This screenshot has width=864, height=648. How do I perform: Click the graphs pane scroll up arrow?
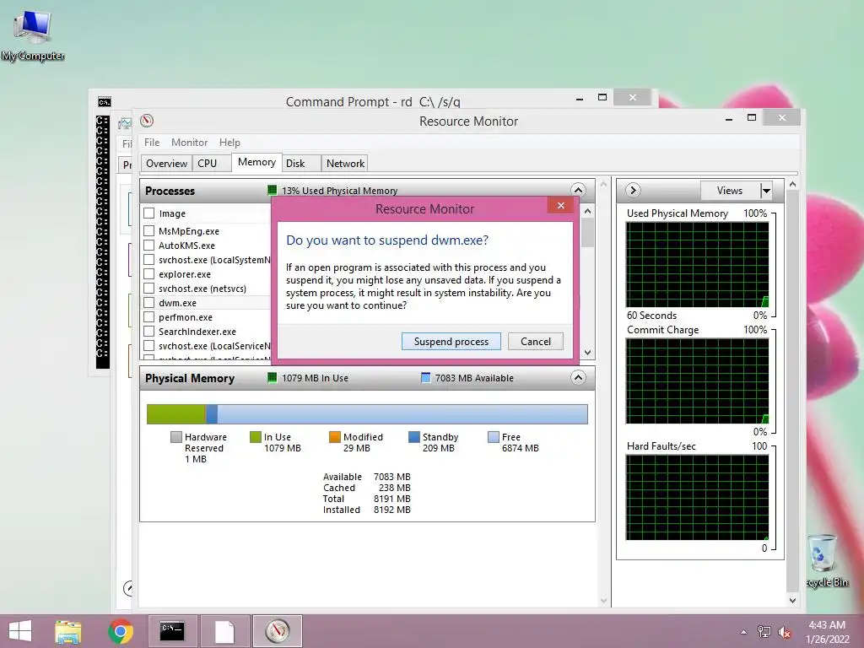pyautogui.click(x=792, y=184)
